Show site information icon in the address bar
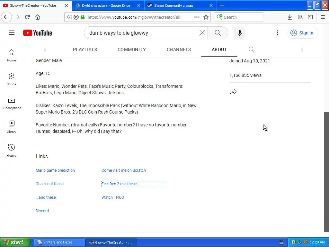This screenshot has width=329, height=247. click(x=69, y=17)
